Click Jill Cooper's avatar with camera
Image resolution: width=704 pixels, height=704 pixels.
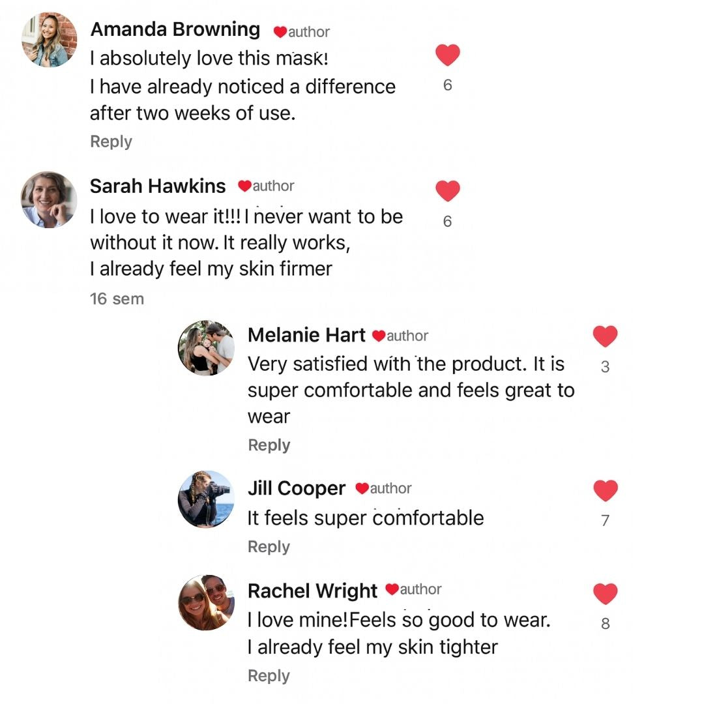pyautogui.click(x=206, y=499)
